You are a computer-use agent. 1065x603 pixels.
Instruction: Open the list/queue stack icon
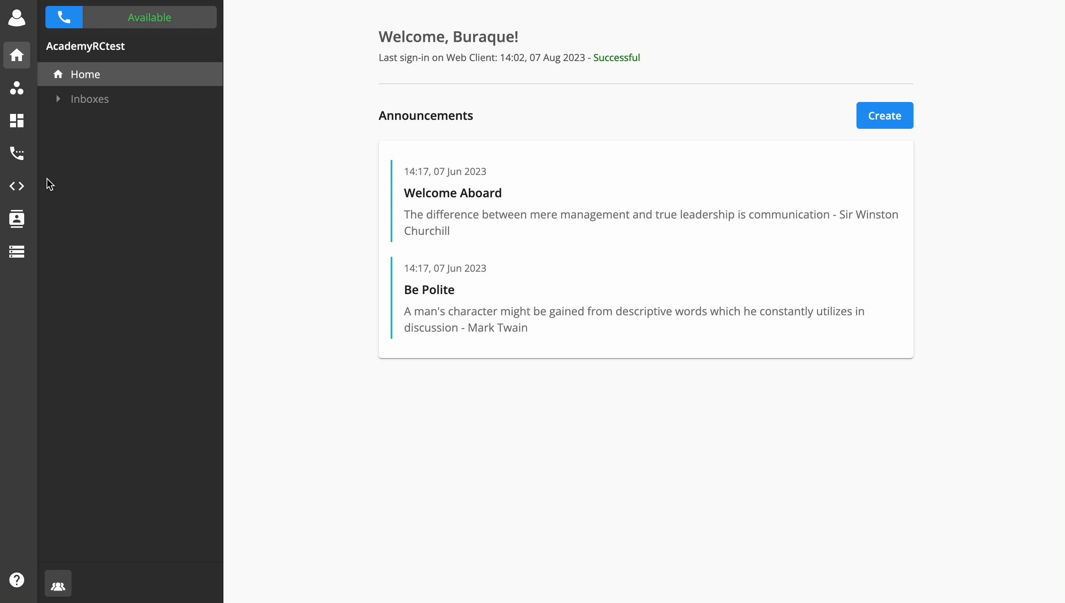coord(16,251)
